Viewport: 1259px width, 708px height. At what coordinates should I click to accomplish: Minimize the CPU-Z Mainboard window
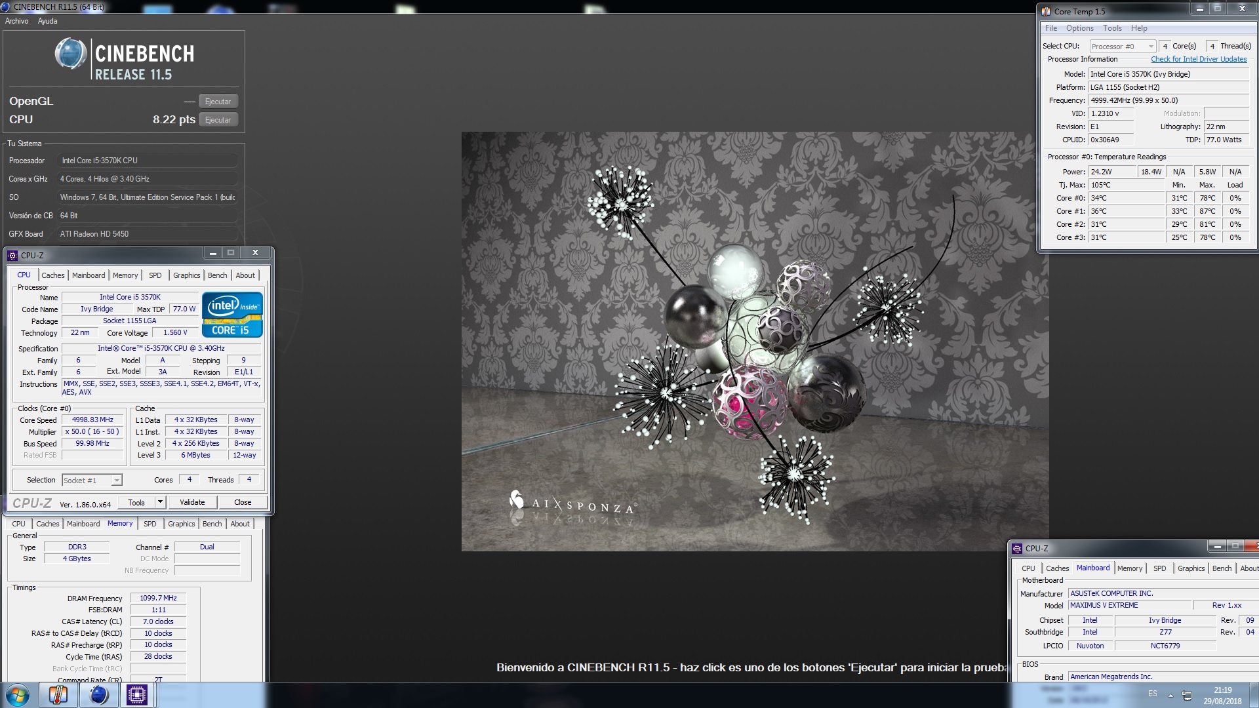(x=1217, y=546)
